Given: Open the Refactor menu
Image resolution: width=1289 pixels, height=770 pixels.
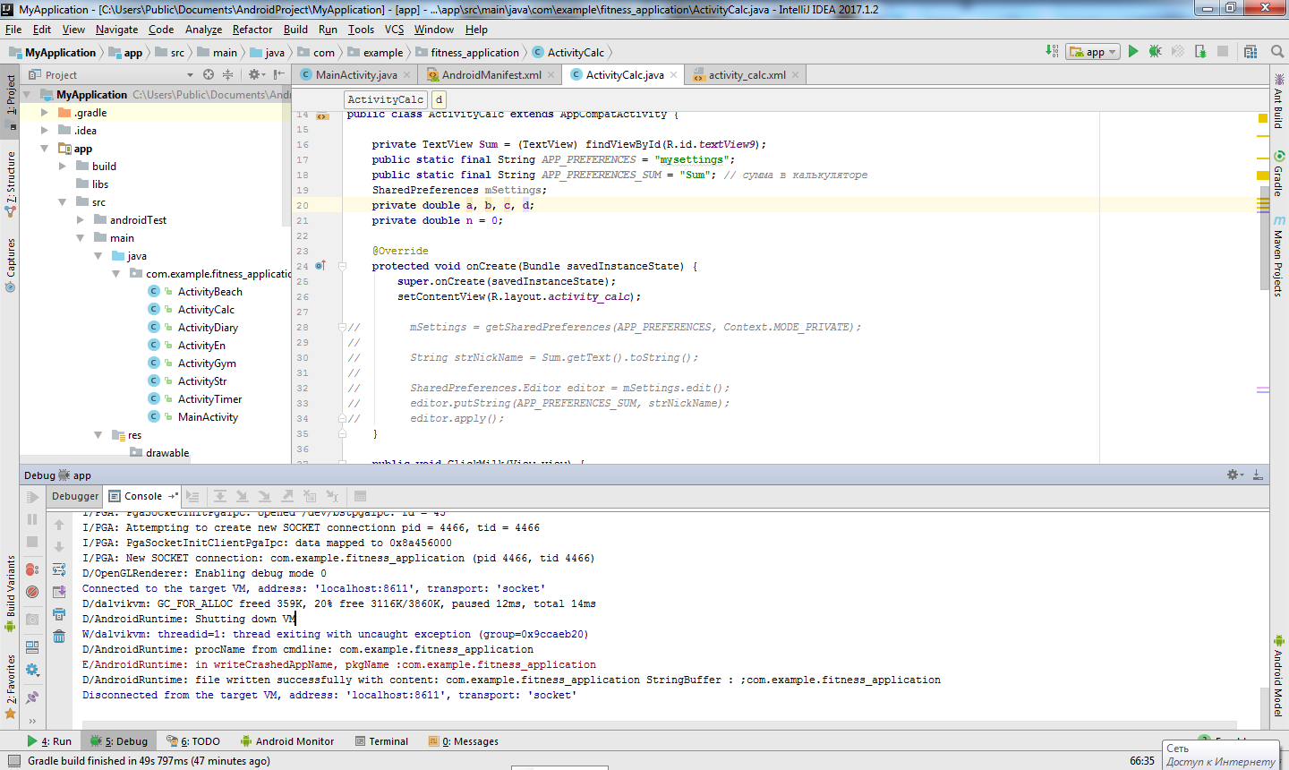Looking at the screenshot, I should [x=252, y=30].
